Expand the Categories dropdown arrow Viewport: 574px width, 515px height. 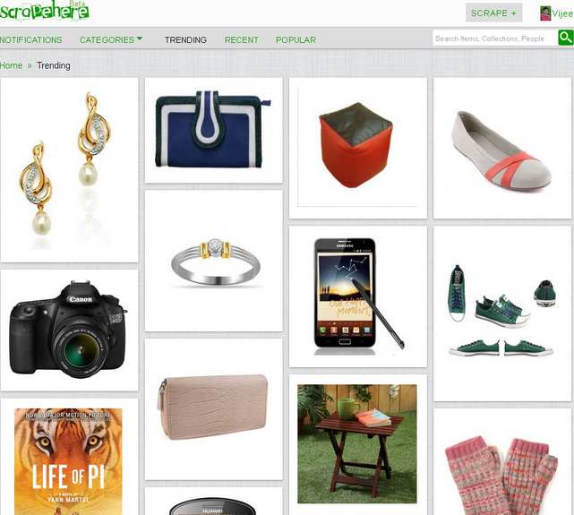pyautogui.click(x=140, y=39)
